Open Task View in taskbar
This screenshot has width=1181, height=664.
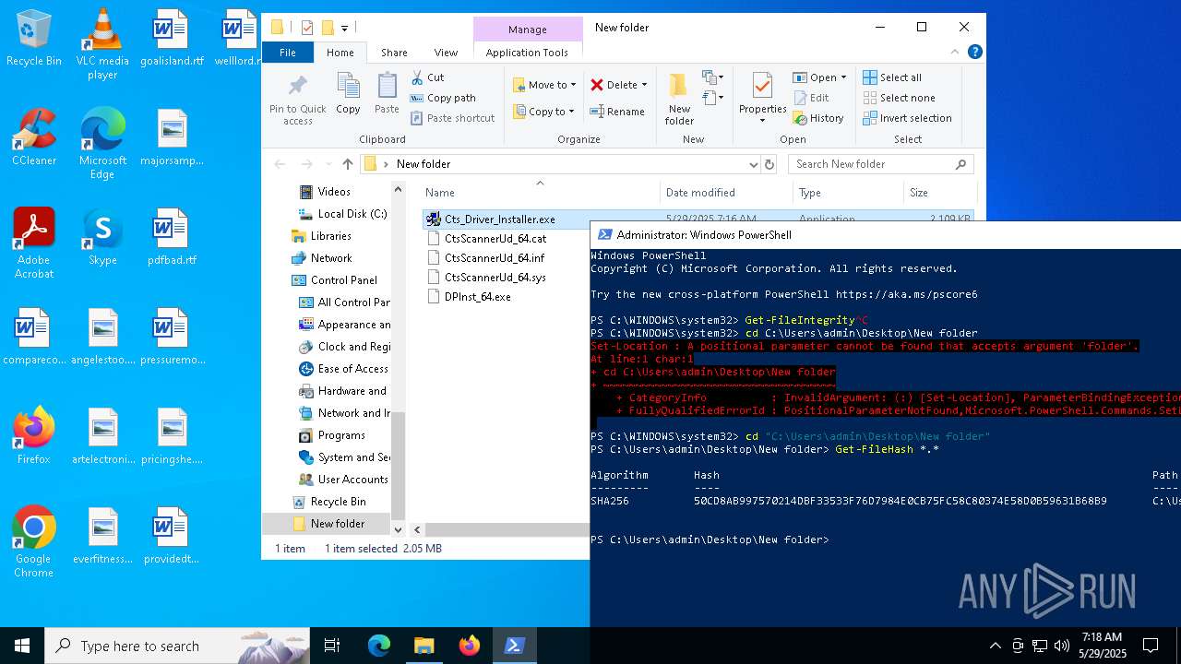332,646
